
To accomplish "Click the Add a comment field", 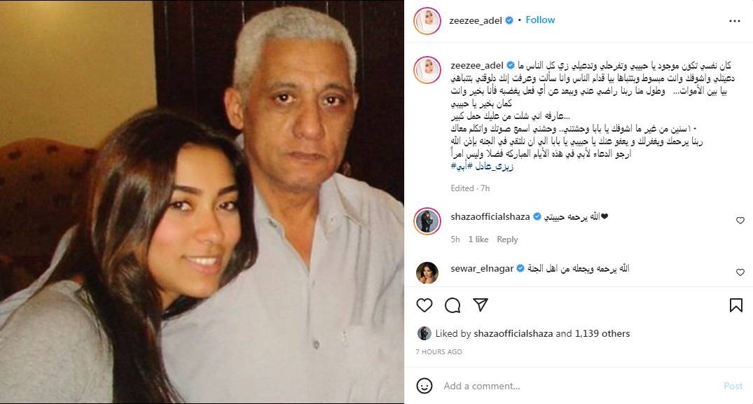I will 578,386.
